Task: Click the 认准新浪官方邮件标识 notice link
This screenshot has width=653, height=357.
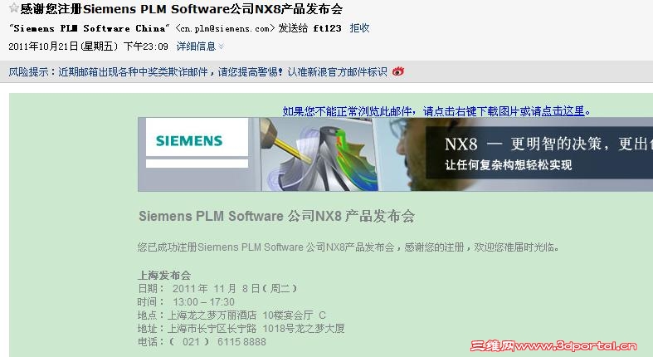Action: tap(338, 72)
